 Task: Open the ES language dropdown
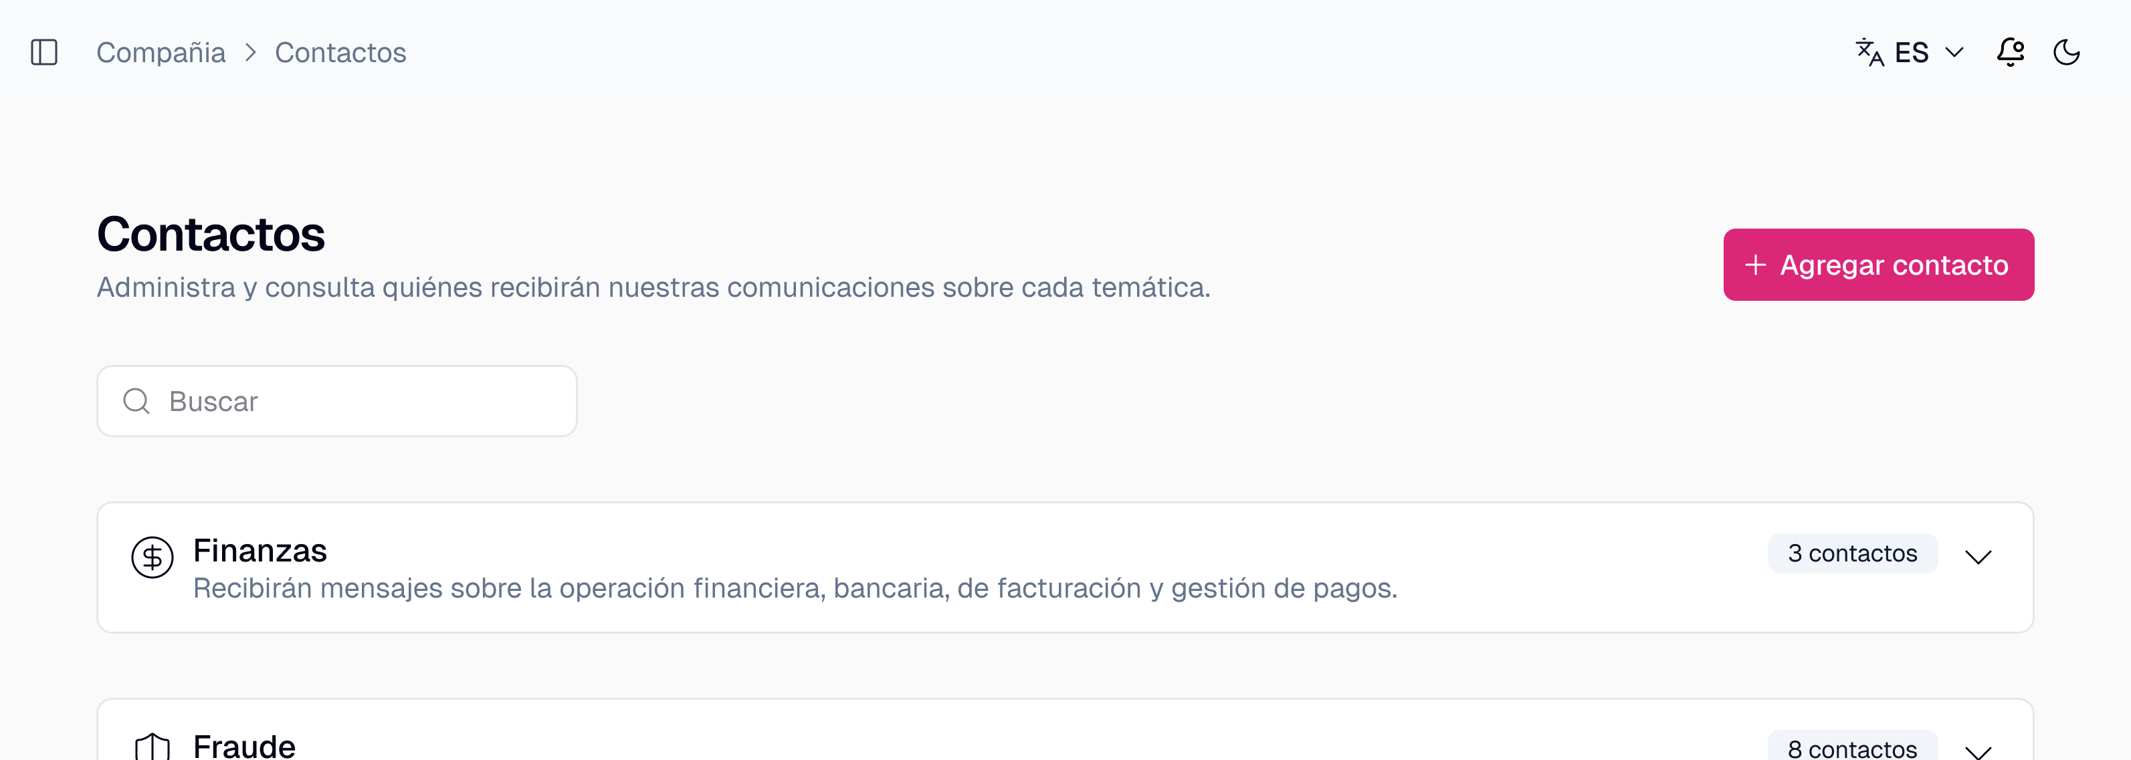click(1955, 52)
